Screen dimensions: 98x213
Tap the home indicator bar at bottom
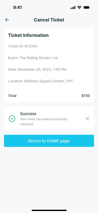(49, 210)
